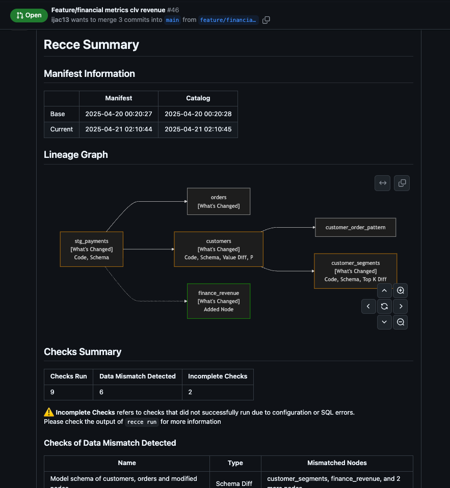Click the main base branch link
Screen dimensions: 450x488
172,20
